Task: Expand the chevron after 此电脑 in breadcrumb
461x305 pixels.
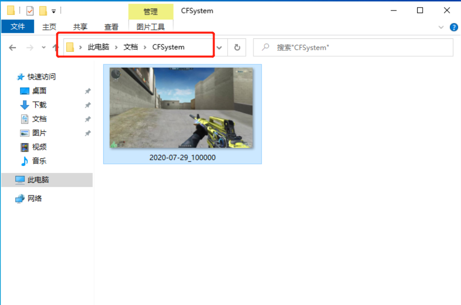Action: coord(116,47)
